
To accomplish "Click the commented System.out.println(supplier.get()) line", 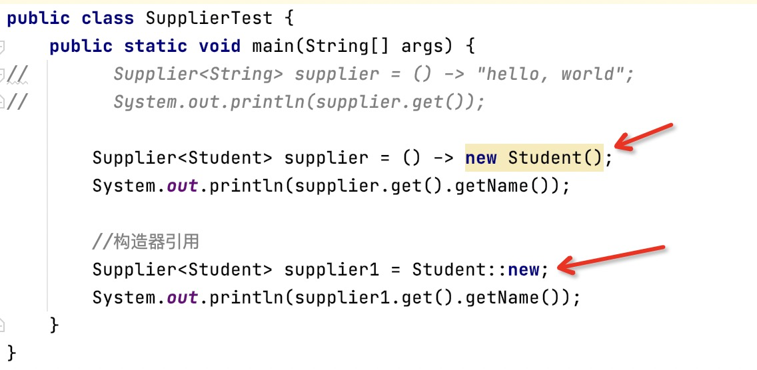I will coord(298,102).
